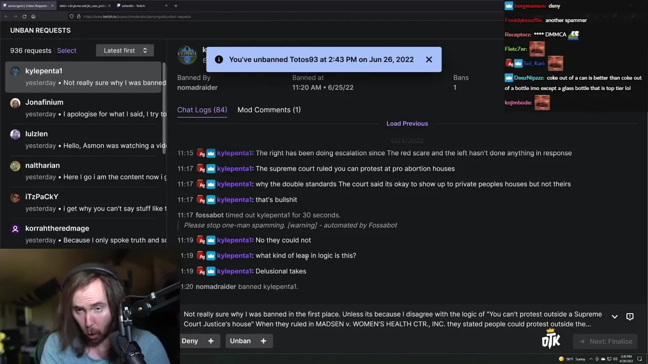Dismiss the Totos93 unbanned notification

click(x=429, y=59)
